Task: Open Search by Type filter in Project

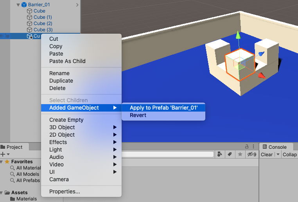Action: [x=220, y=154]
